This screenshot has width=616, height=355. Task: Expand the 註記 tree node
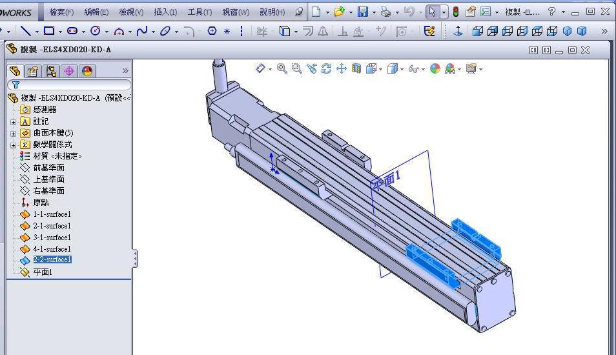click(x=13, y=121)
